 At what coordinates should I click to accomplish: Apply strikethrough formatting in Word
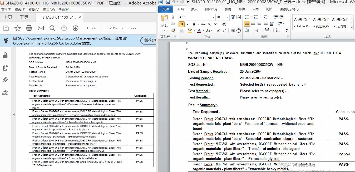tap(203, 24)
